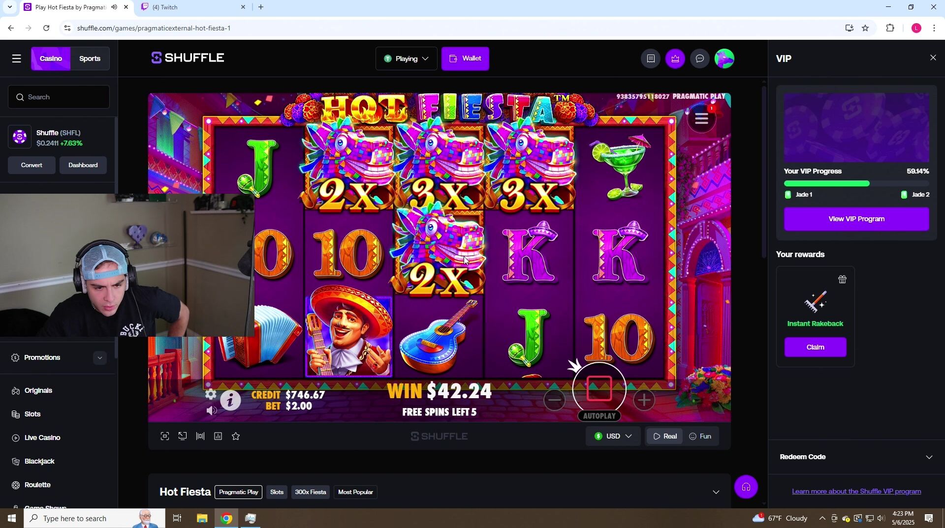The height and width of the screenshot is (528, 945).
Task: Open live support headset button
Action: (x=746, y=487)
